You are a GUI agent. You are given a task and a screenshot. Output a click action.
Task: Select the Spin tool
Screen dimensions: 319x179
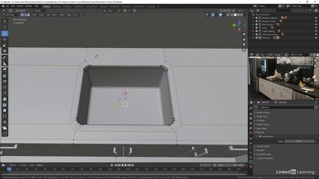(4, 105)
